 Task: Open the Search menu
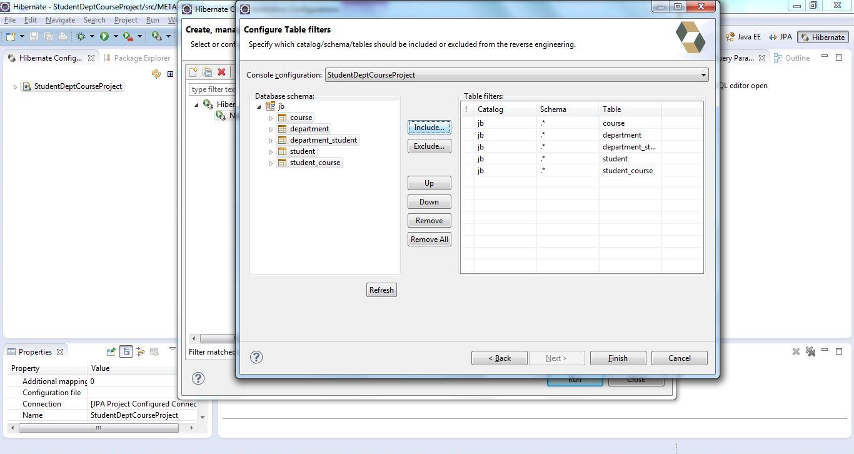point(94,20)
